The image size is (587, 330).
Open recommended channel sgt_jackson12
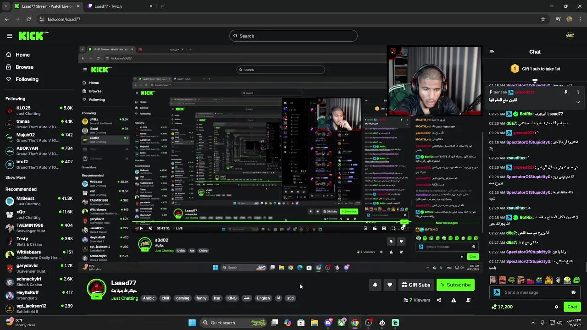39,308
